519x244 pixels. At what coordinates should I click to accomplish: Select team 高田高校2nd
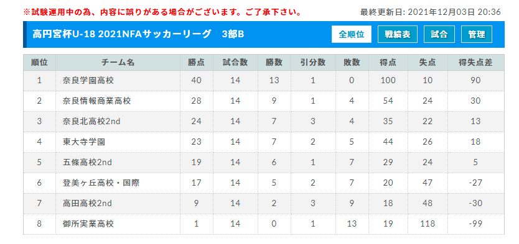[87, 204]
